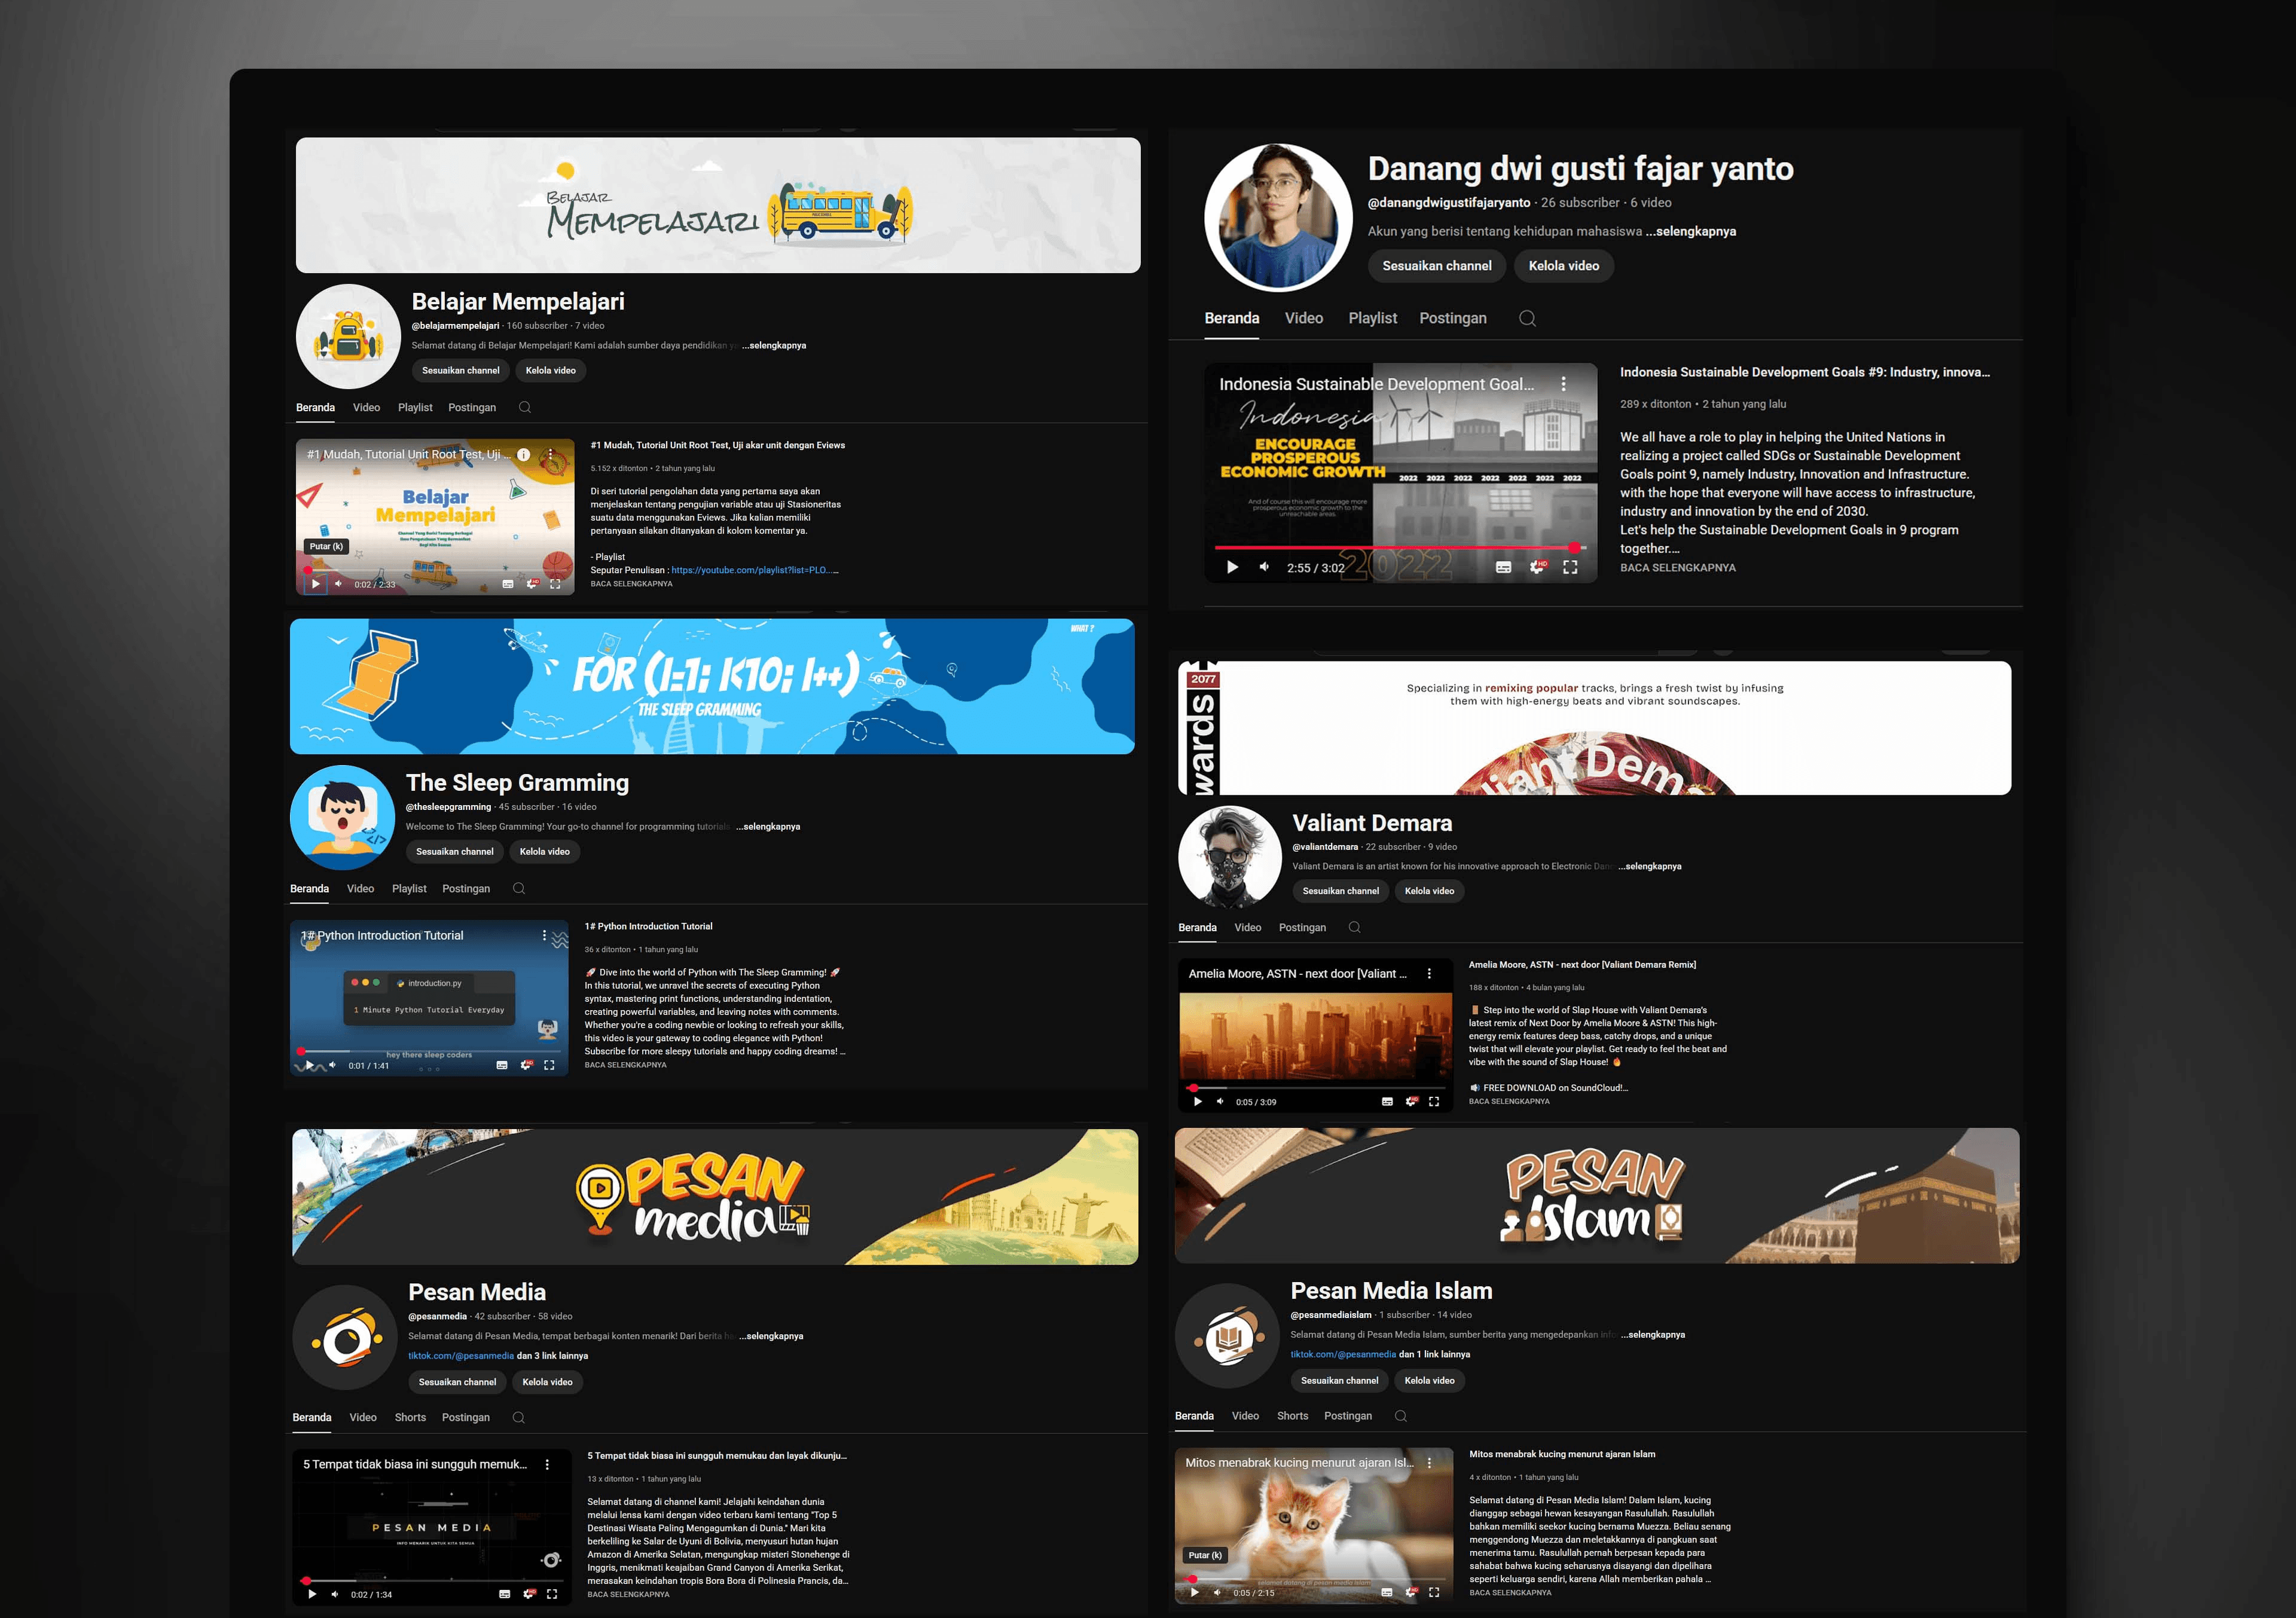Search the Valiant Demara channel
The image size is (2296, 1618).
1354,928
